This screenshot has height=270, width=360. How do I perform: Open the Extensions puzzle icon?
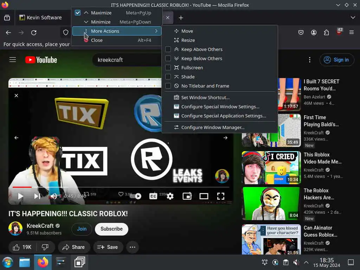coord(326,32)
